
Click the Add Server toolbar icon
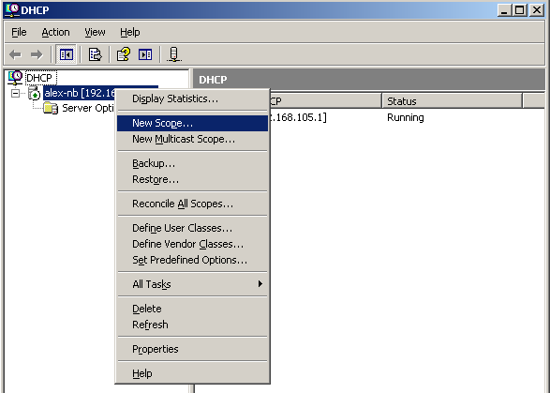point(174,54)
